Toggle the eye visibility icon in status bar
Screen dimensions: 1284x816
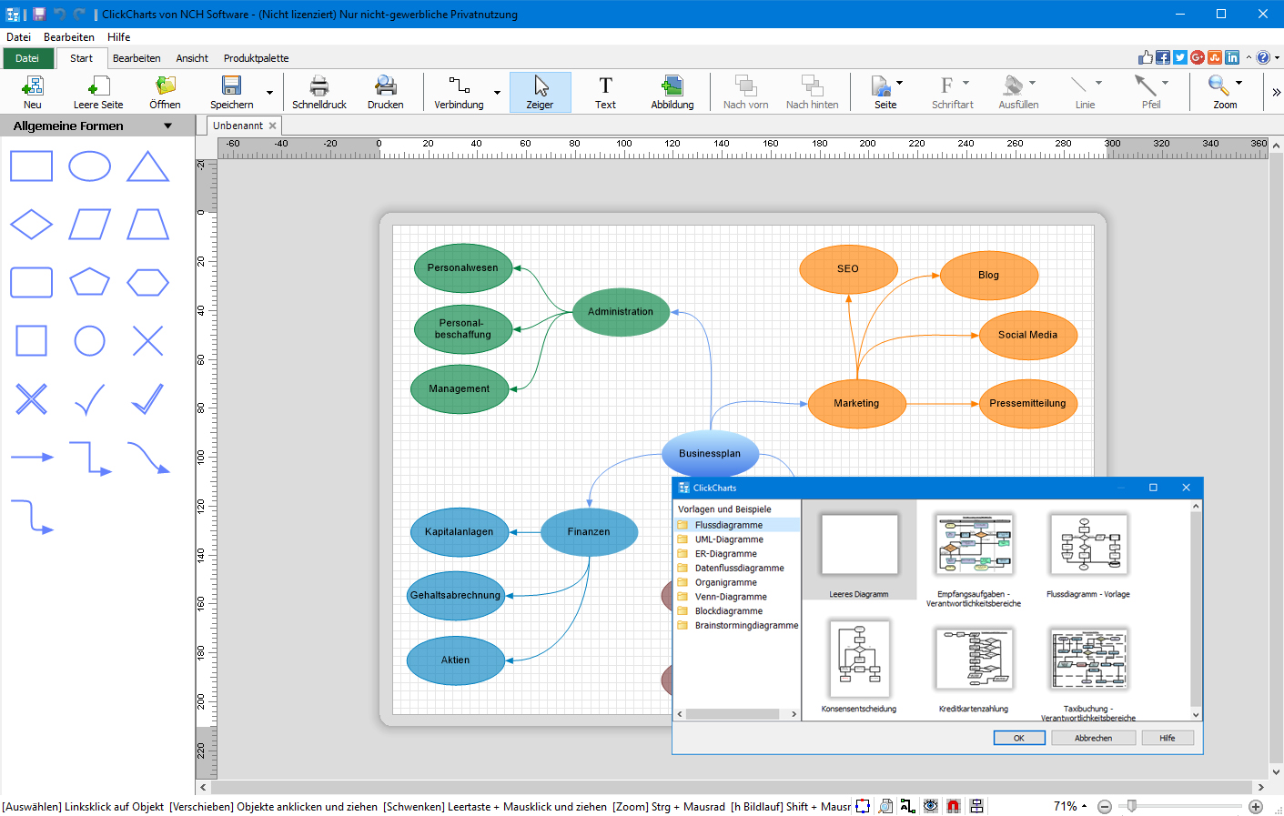tap(930, 806)
